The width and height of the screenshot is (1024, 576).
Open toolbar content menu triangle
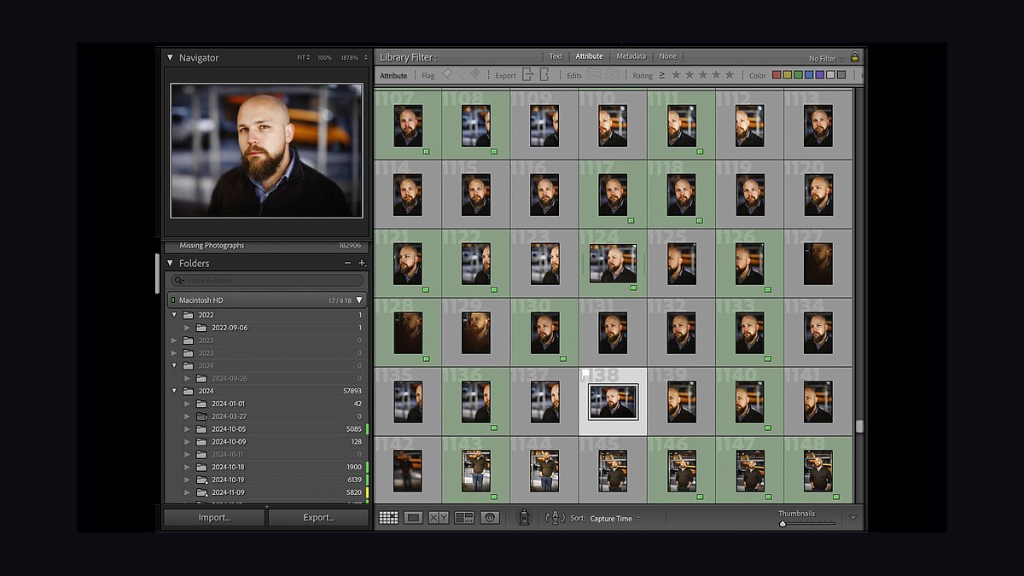pyautogui.click(x=852, y=518)
